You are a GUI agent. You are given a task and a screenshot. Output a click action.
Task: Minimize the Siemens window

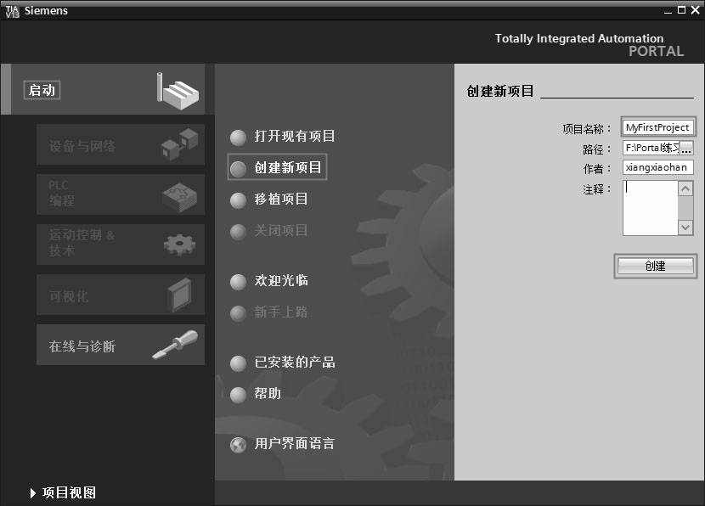tap(668, 11)
